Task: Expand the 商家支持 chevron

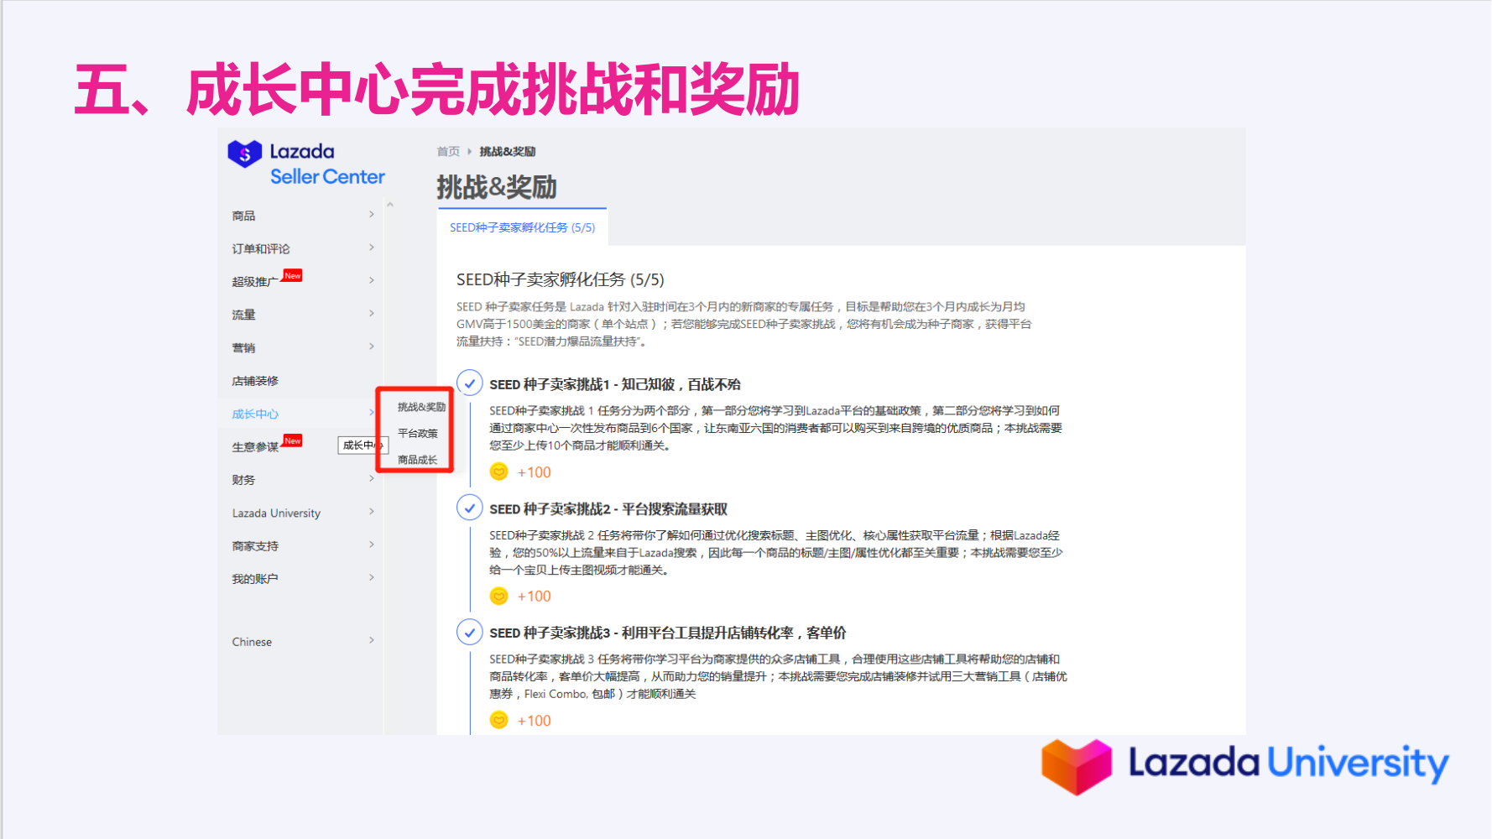Action: [372, 545]
